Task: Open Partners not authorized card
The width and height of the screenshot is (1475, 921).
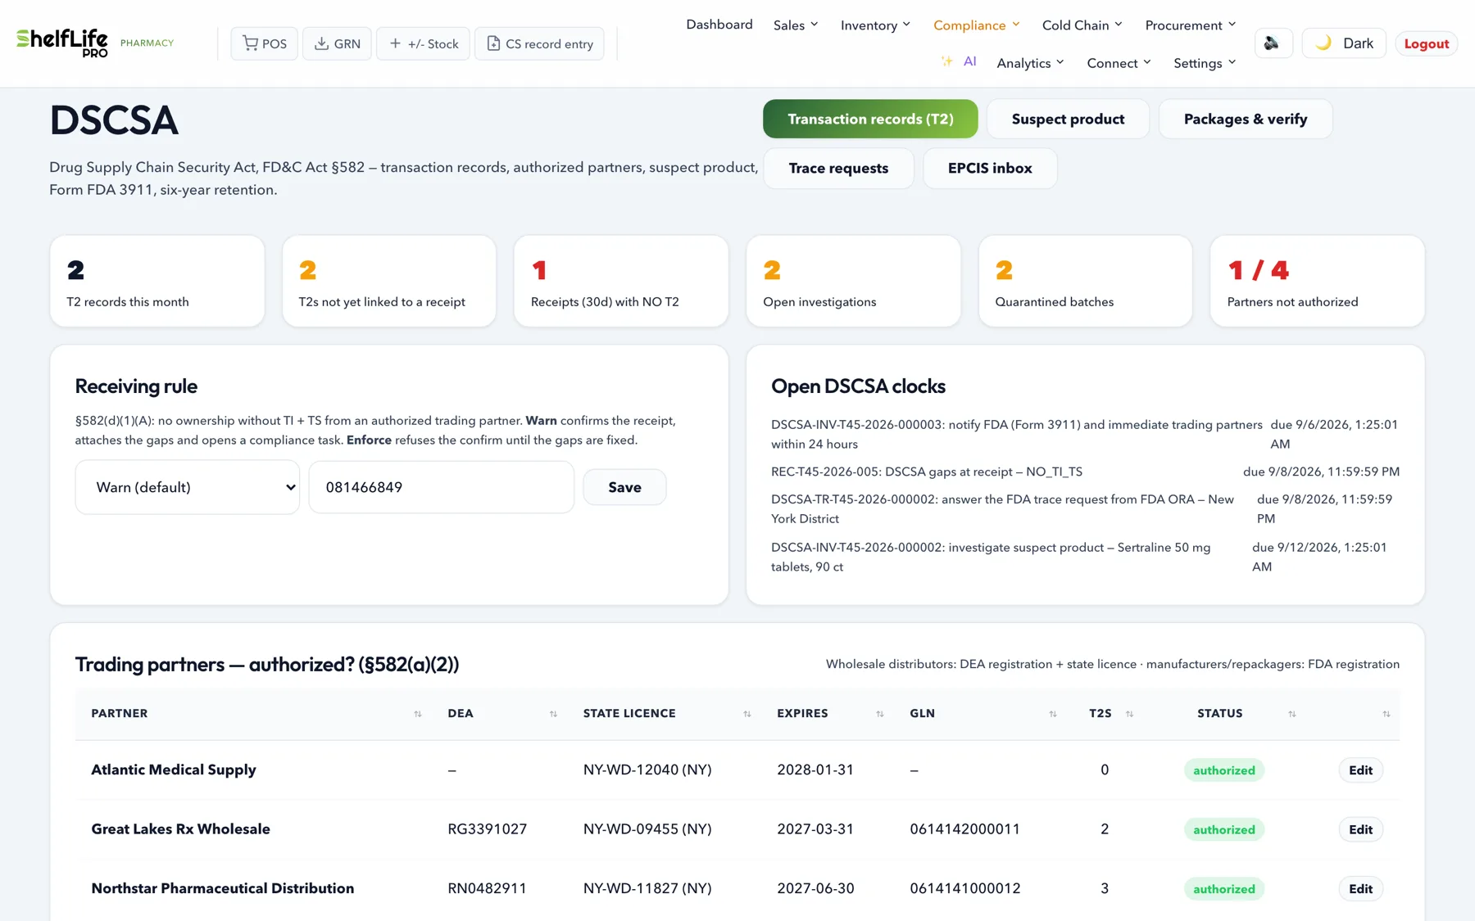Action: (x=1318, y=282)
